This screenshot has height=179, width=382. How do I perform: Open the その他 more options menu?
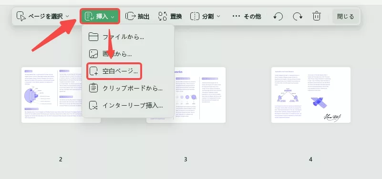[246, 16]
